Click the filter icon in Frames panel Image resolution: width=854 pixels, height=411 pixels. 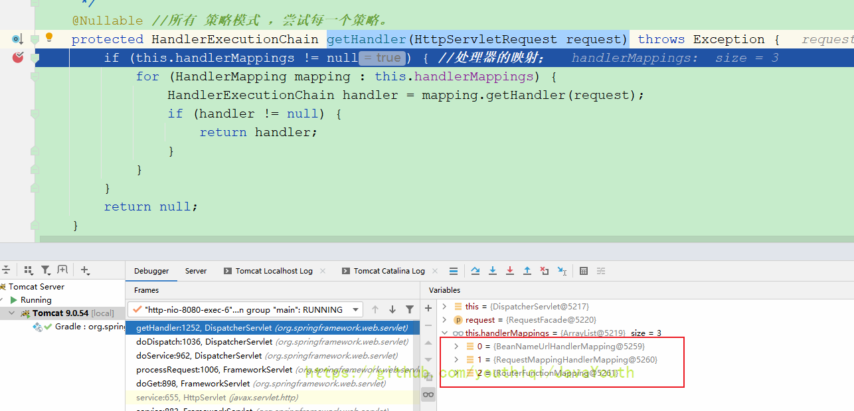pyautogui.click(x=410, y=309)
